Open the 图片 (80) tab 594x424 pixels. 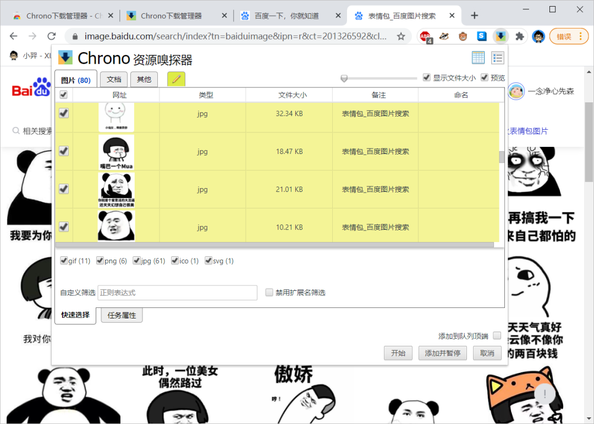[x=76, y=80]
